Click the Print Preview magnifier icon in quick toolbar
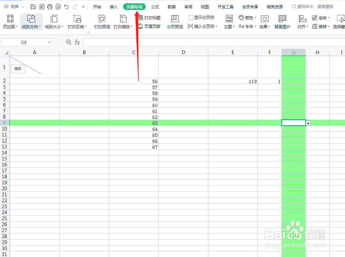This screenshot has height=257, width=345. click(x=58, y=7)
